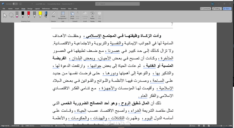This screenshot has width=234, height=128.
Task: Start Ink Replay
Action: 92,15
